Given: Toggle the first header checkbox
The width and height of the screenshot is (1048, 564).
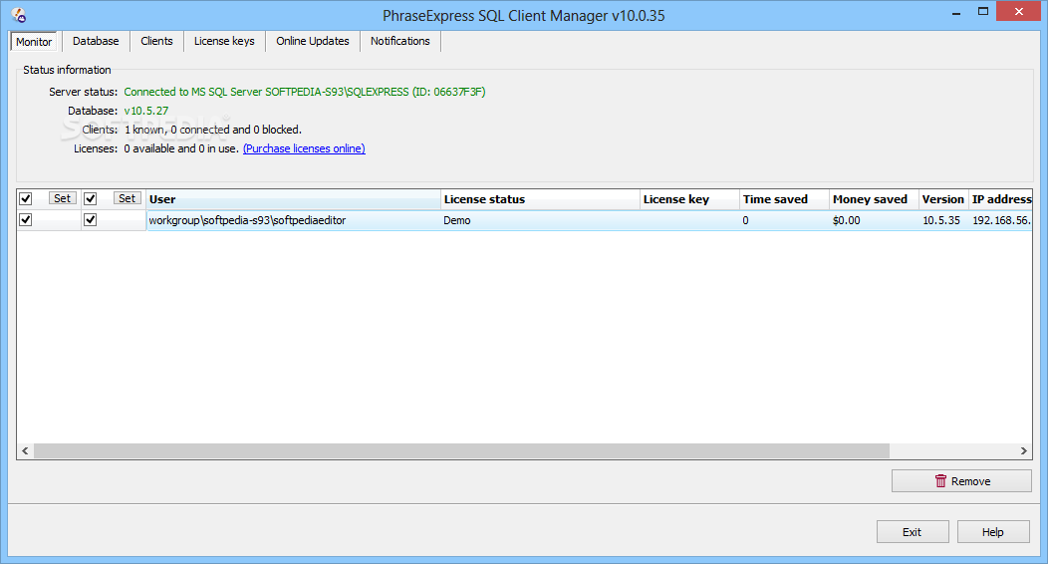Looking at the screenshot, I should 26,198.
